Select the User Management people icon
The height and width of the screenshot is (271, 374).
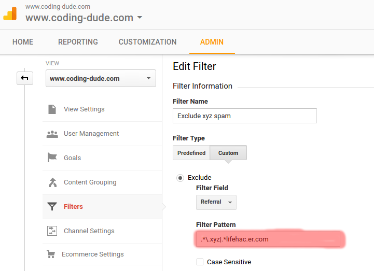pos(52,134)
